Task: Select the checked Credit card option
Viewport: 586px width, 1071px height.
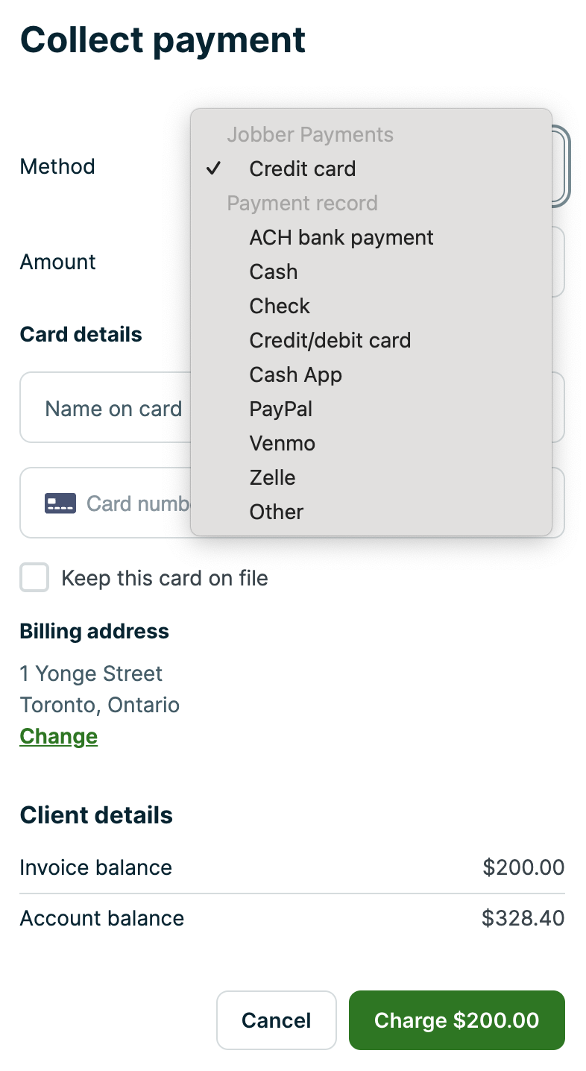Action: pos(302,169)
